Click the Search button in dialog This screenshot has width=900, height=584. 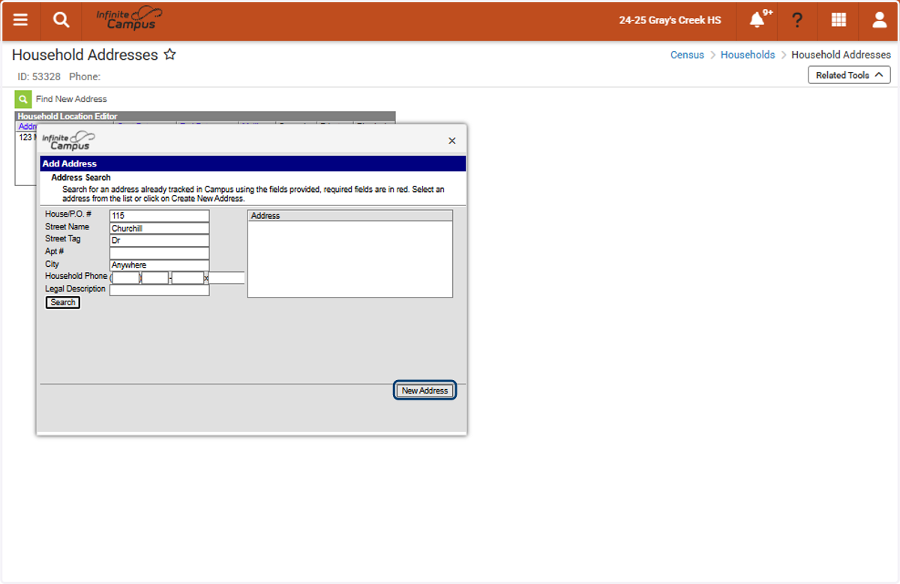[63, 303]
